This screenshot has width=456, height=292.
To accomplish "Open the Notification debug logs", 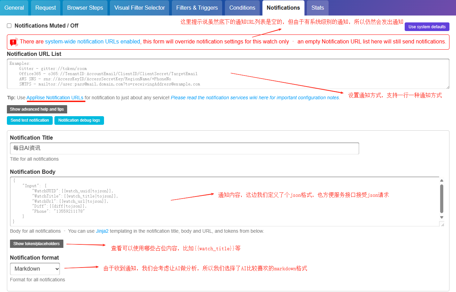I will 79,120.
